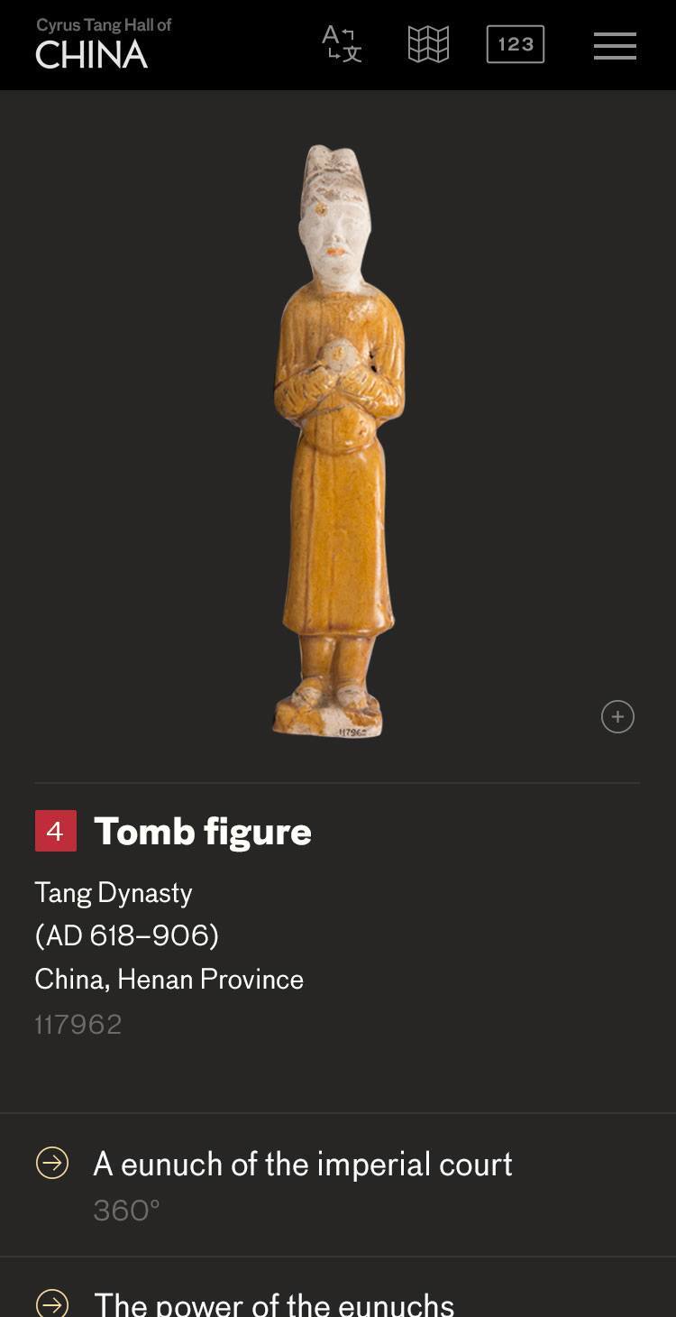Click the 360° label
This screenshot has width=676, height=1317.
click(x=126, y=1211)
